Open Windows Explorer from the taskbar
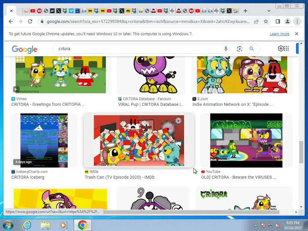The height and width of the screenshot is (231, 308). click(x=45, y=225)
